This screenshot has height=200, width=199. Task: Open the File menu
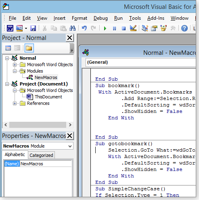pos(13,18)
